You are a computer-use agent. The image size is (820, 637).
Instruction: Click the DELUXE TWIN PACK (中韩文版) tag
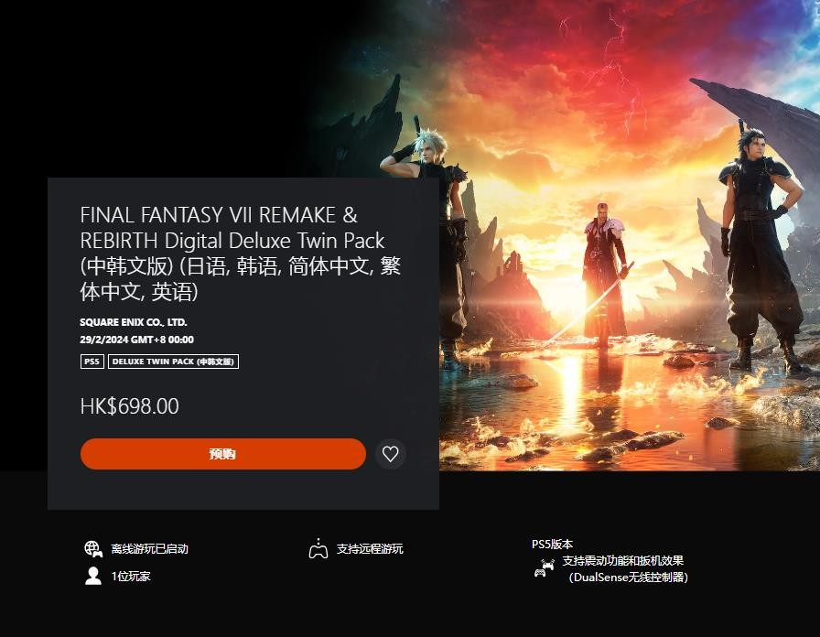click(173, 362)
